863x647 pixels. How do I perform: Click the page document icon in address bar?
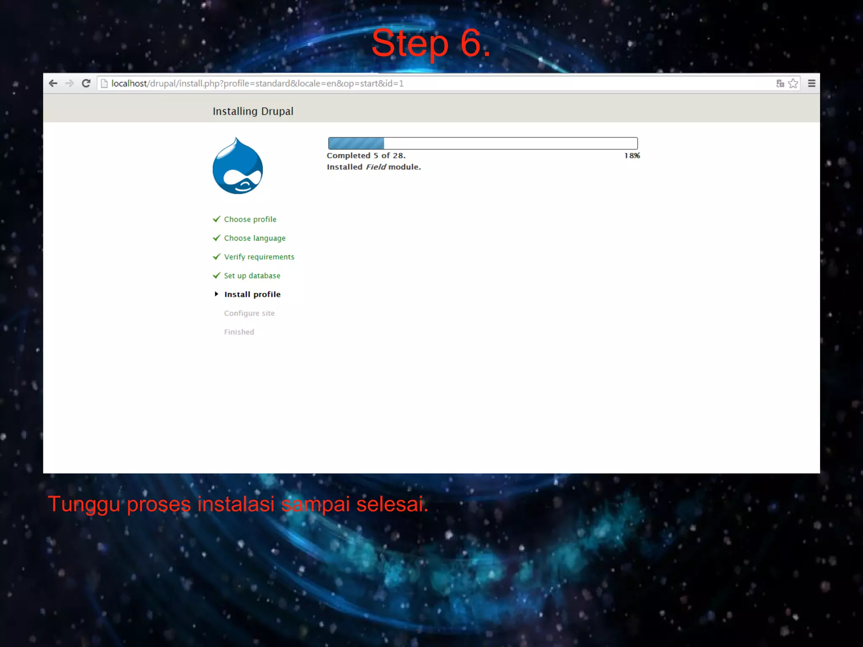click(104, 84)
